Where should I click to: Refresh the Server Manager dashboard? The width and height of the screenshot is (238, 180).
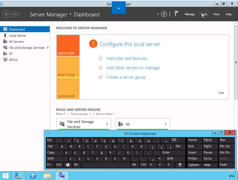coord(164,14)
